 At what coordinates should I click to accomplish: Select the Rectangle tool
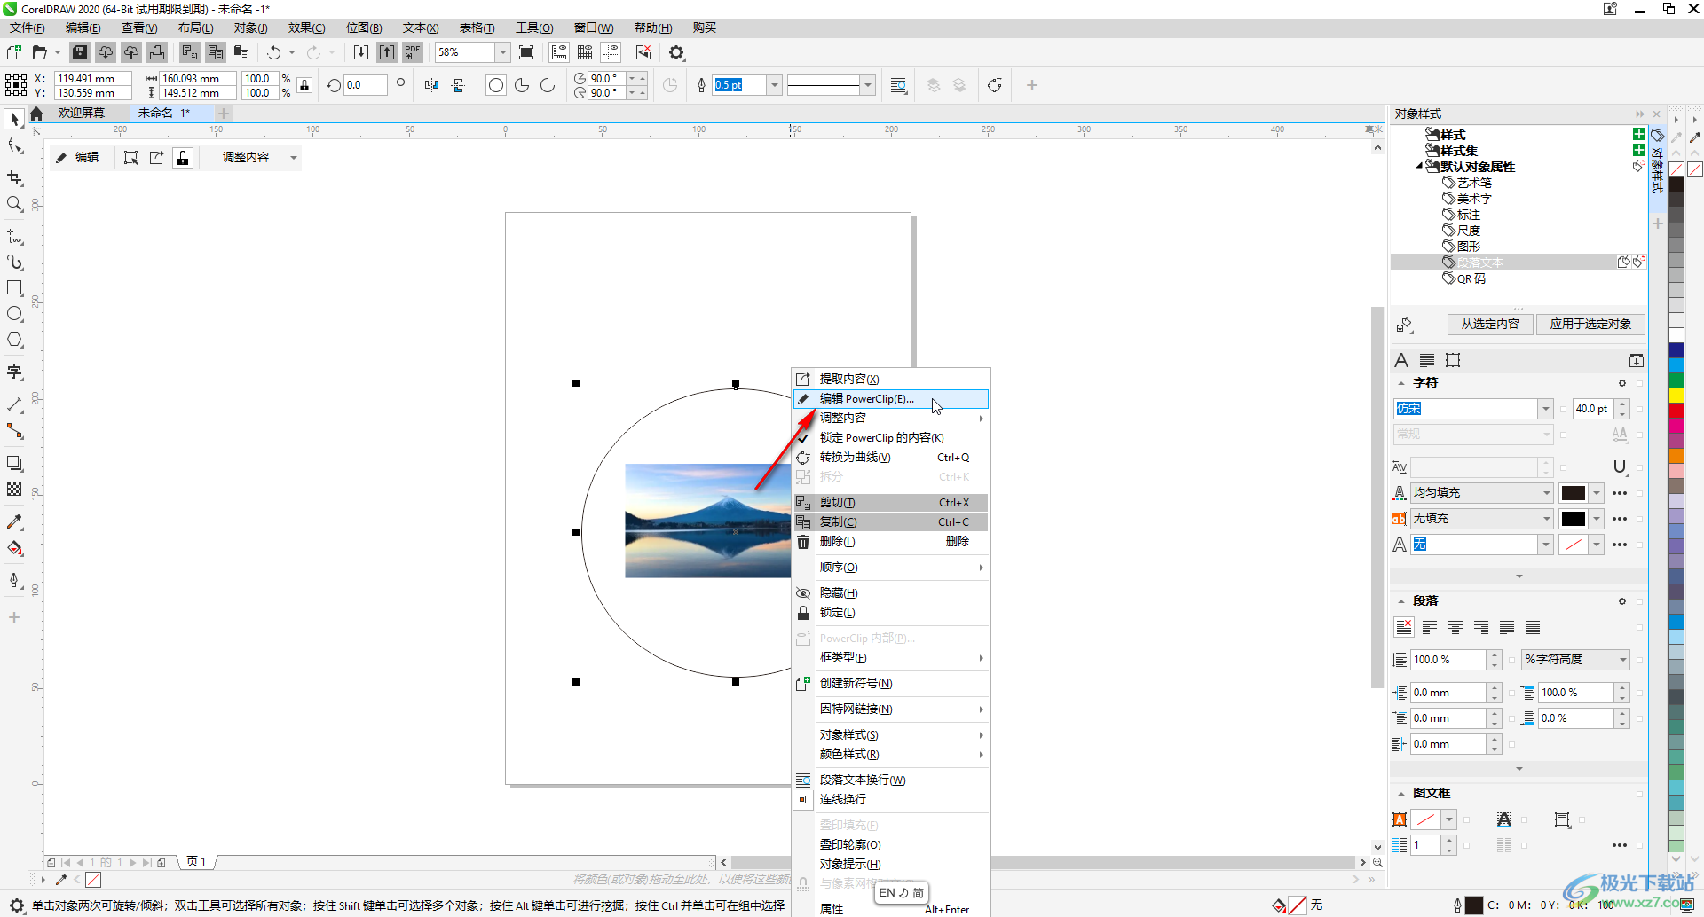click(x=14, y=288)
